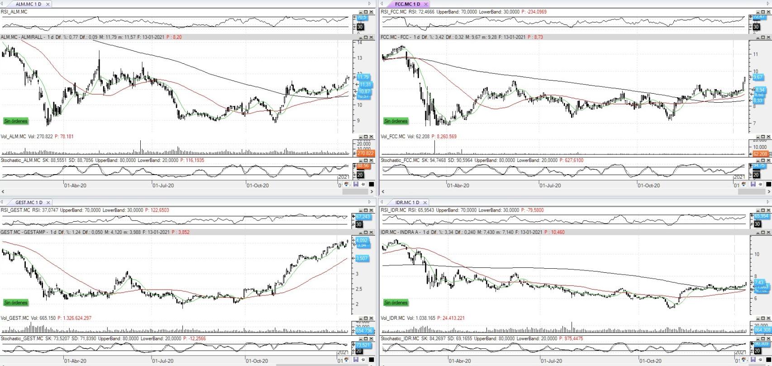This screenshot has height=366, width=772.
Task: Click tab scroll left arrow in IDR.MC pane
Action: (382, 202)
